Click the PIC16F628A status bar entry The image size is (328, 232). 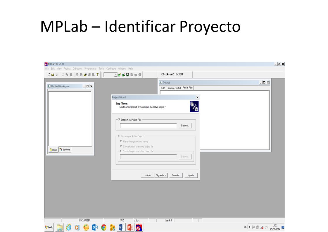point(85,221)
